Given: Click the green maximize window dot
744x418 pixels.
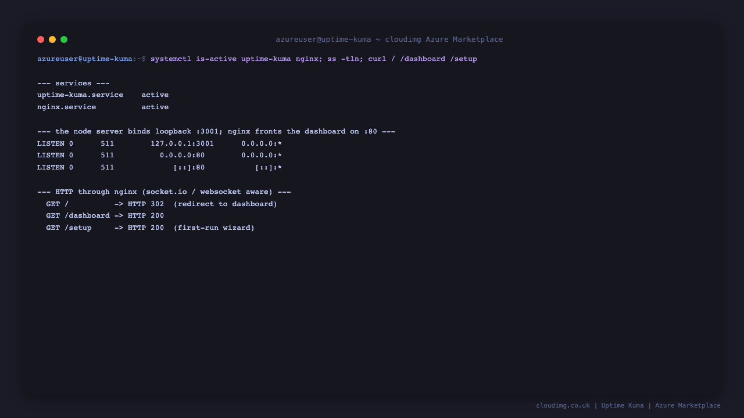Looking at the screenshot, I should click(64, 39).
